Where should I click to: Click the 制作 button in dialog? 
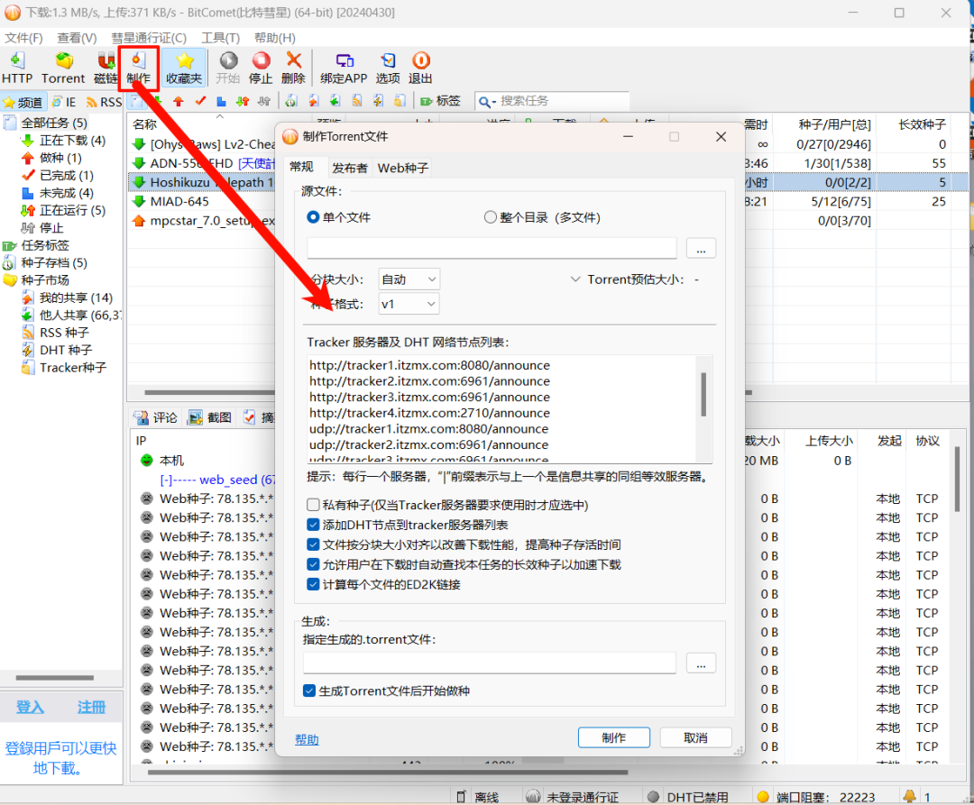coord(614,737)
